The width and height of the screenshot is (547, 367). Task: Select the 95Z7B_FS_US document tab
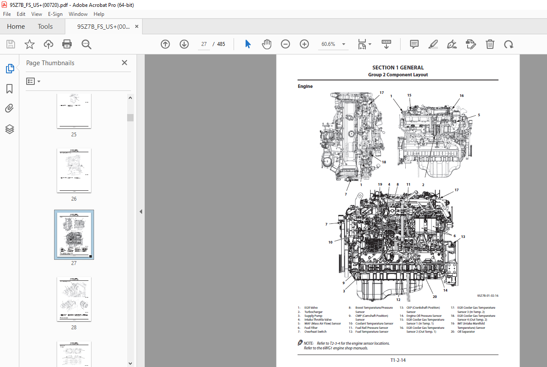coord(103,27)
